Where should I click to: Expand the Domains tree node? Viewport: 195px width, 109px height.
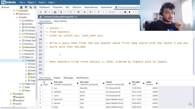(20, 24)
